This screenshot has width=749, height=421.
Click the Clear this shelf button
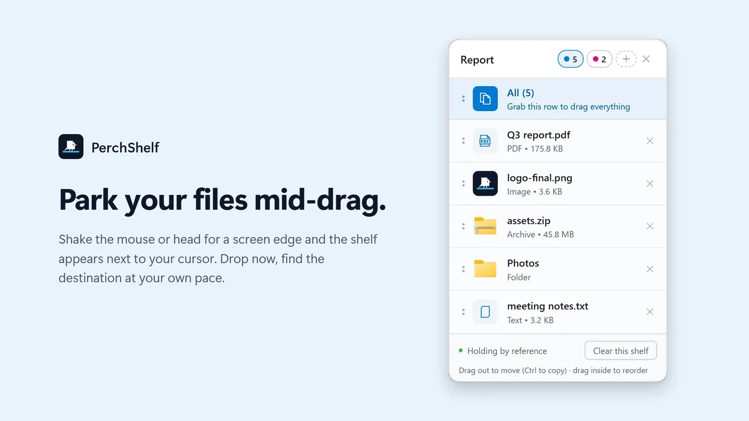pyautogui.click(x=620, y=351)
